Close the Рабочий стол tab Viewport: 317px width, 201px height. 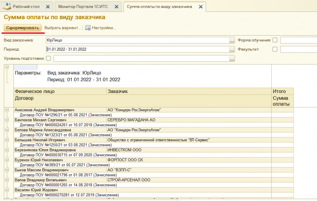click(48, 7)
